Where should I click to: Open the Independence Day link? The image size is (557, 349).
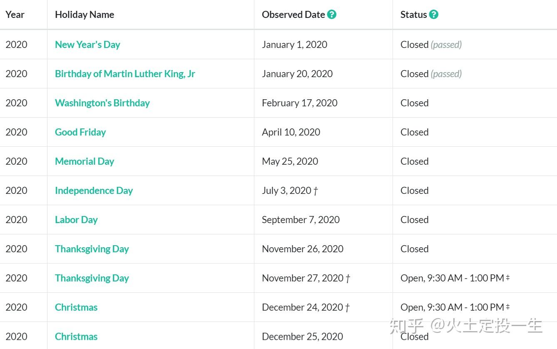tap(94, 191)
